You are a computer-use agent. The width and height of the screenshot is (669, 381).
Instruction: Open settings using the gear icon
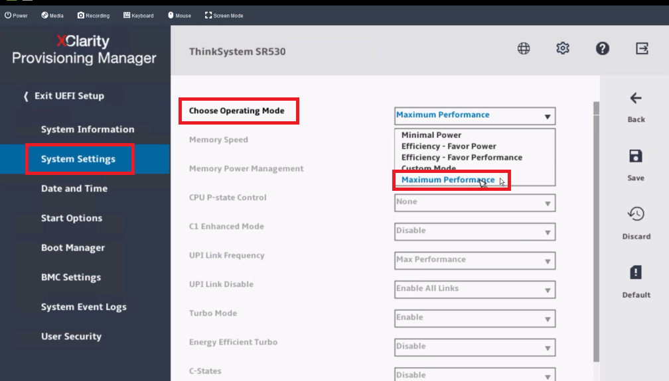(x=563, y=48)
